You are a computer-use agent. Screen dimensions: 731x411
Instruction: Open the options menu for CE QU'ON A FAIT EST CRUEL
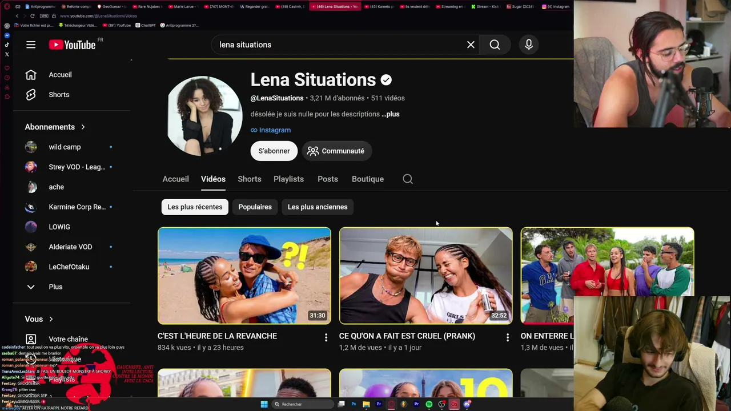pyautogui.click(x=508, y=337)
